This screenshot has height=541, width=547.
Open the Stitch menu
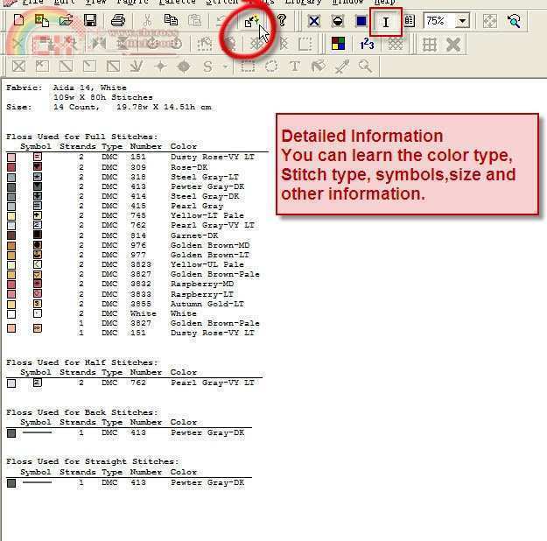tap(222, 2)
